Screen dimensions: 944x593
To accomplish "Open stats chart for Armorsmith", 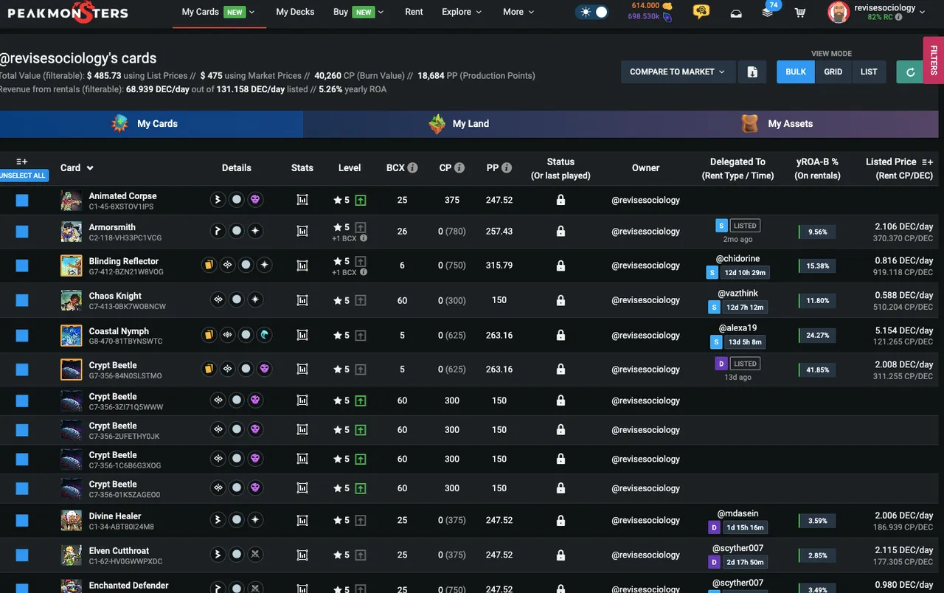I will point(302,231).
